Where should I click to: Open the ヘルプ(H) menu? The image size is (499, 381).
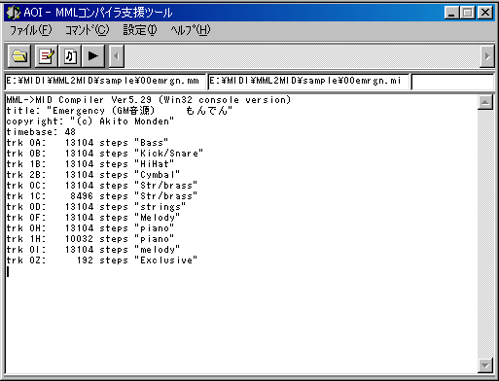[x=191, y=30]
